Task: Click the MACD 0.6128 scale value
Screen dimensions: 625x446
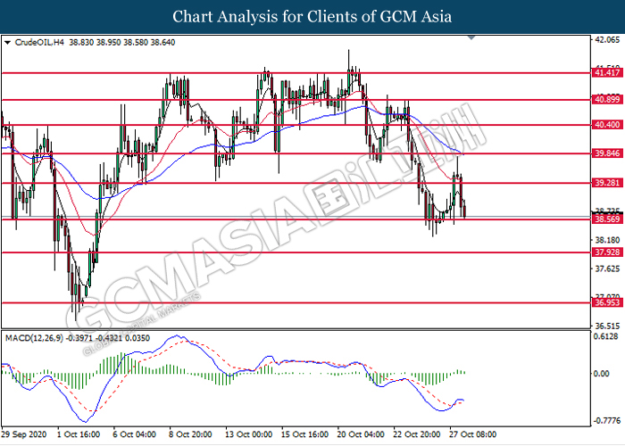Action: (x=606, y=336)
